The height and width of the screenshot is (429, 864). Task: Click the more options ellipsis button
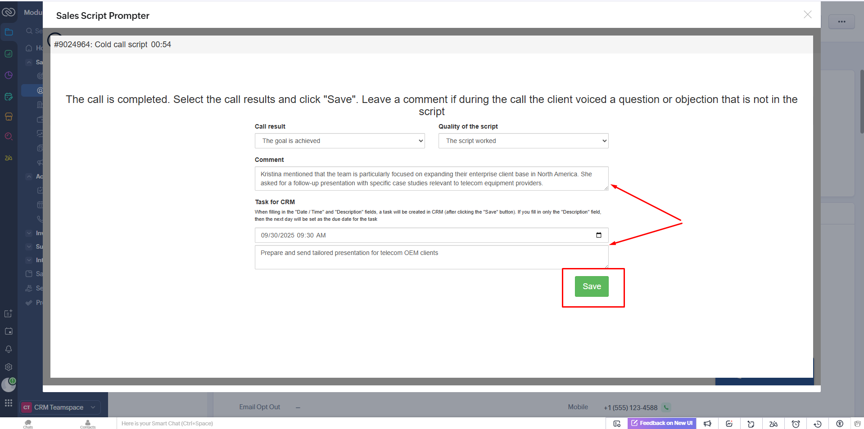pos(841,22)
